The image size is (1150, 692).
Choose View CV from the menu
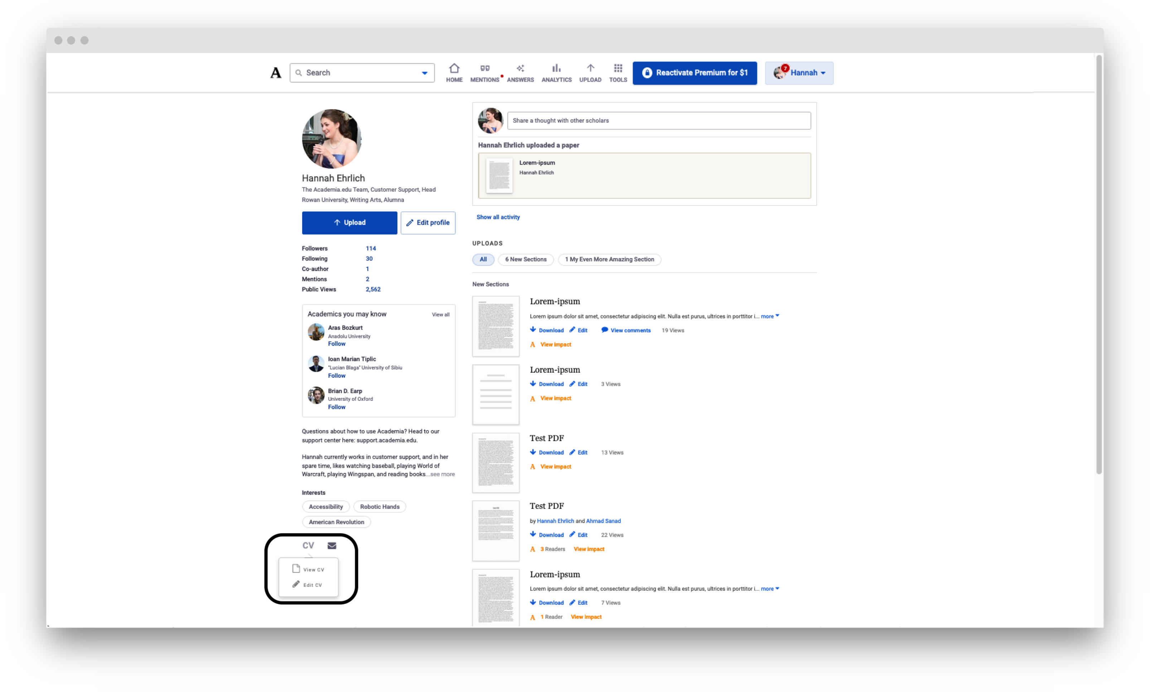pos(308,569)
